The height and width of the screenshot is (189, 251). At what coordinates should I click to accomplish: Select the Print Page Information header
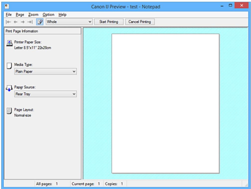43,31
